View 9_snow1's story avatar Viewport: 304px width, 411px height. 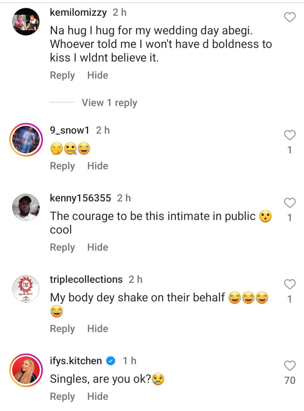[x=26, y=140]
